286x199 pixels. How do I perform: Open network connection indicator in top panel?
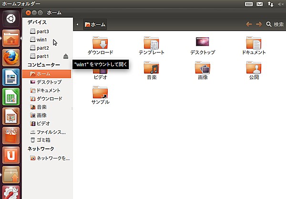point(270,4)
